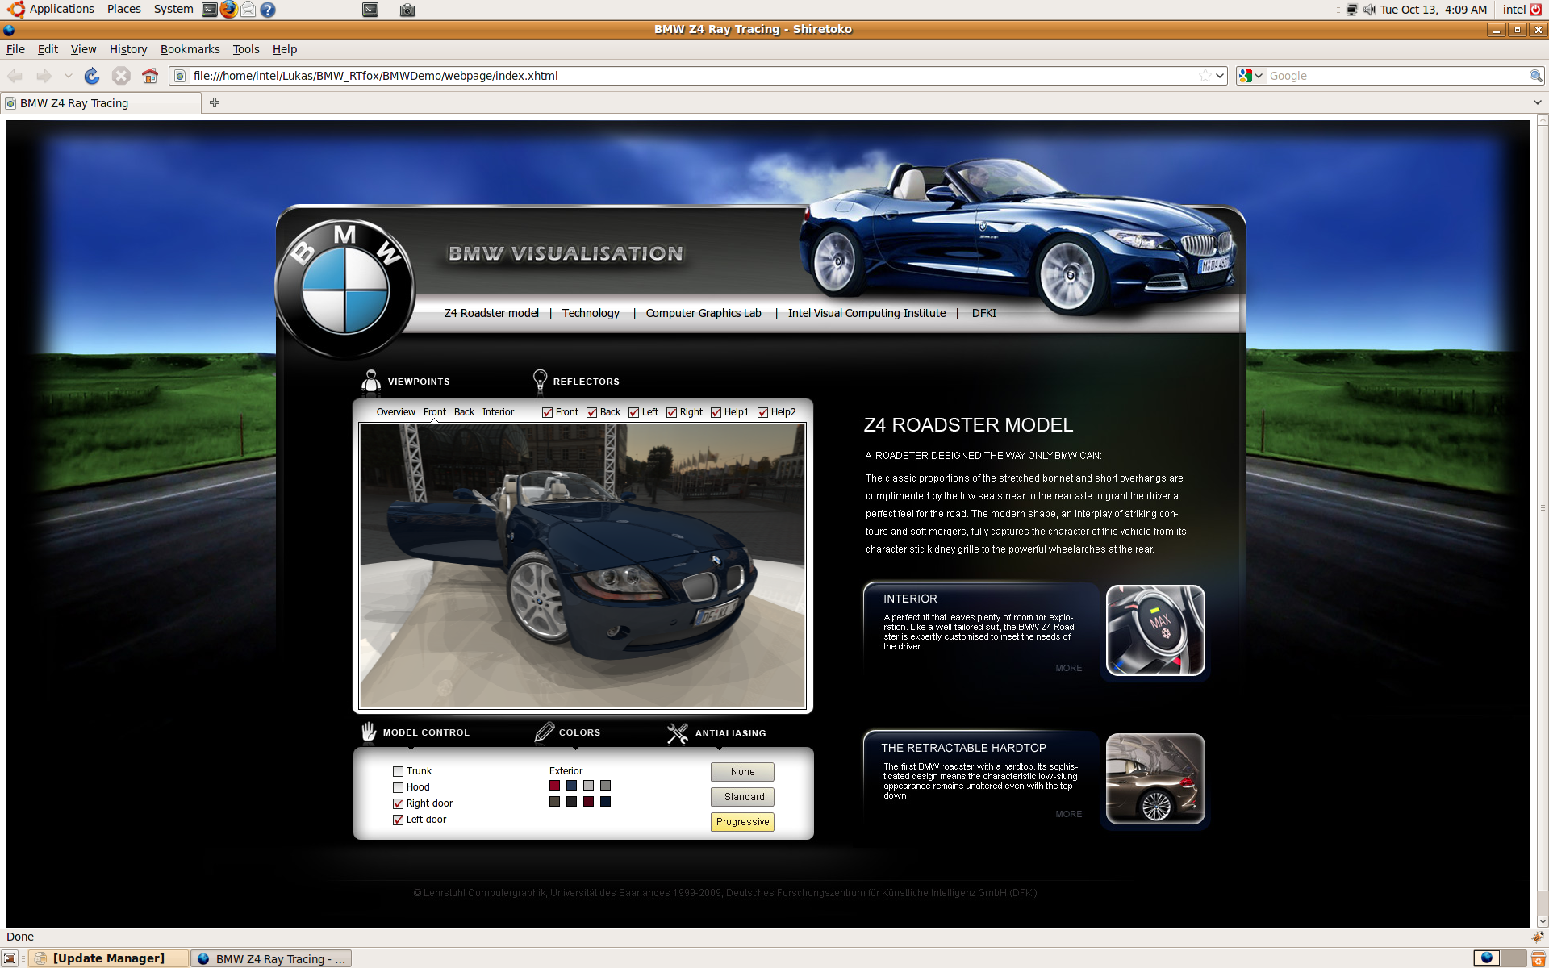The image size is (1549, 968).
Task: Toggle the Help2 reflector checkbox
Action: pos(762,412)
